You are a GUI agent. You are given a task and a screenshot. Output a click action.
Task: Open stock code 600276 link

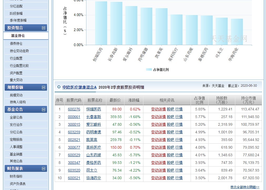click(74, 109)
